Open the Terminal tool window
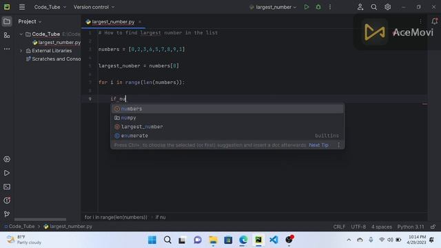The width and height of the screenshot is (441, 248). click(7, 187)
